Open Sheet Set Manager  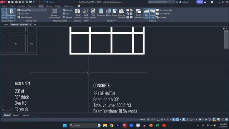[x=121, y=14]
